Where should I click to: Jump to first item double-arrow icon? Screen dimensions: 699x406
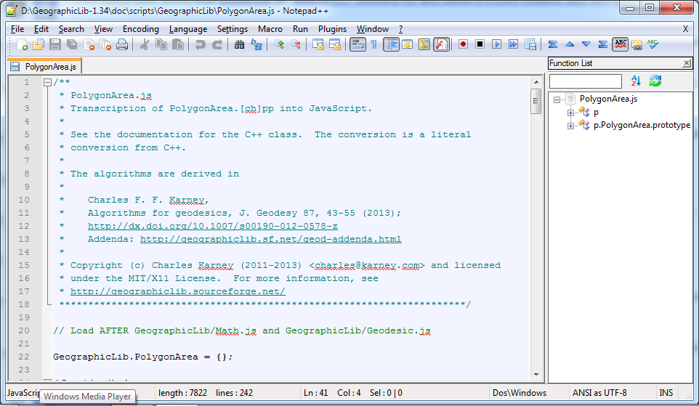tap(553, 44)
